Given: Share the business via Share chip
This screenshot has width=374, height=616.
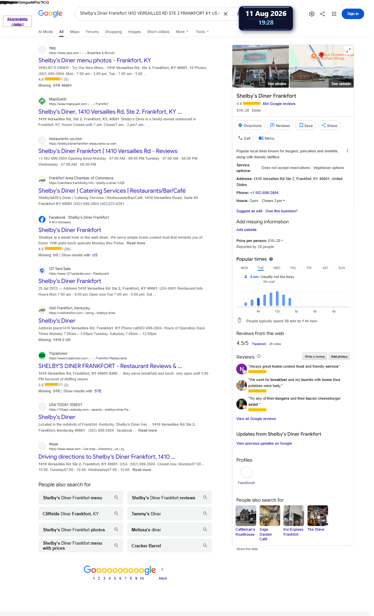Looking at the screenshot, I should 329,126.
